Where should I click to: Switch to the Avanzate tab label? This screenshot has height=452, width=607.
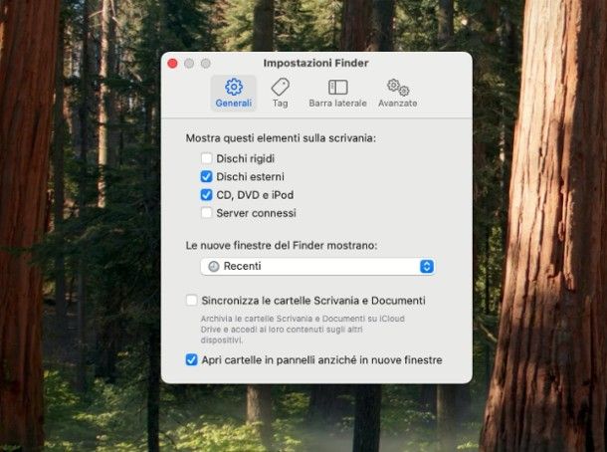(398, 103)
